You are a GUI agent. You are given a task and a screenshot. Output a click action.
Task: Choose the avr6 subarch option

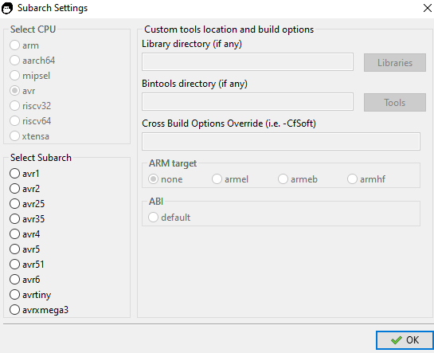[25, 280]
